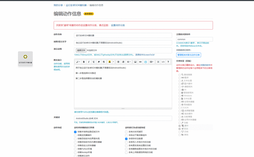
Task: Check the 文本处理 category checkbox
Action: (x=179, y=81)
